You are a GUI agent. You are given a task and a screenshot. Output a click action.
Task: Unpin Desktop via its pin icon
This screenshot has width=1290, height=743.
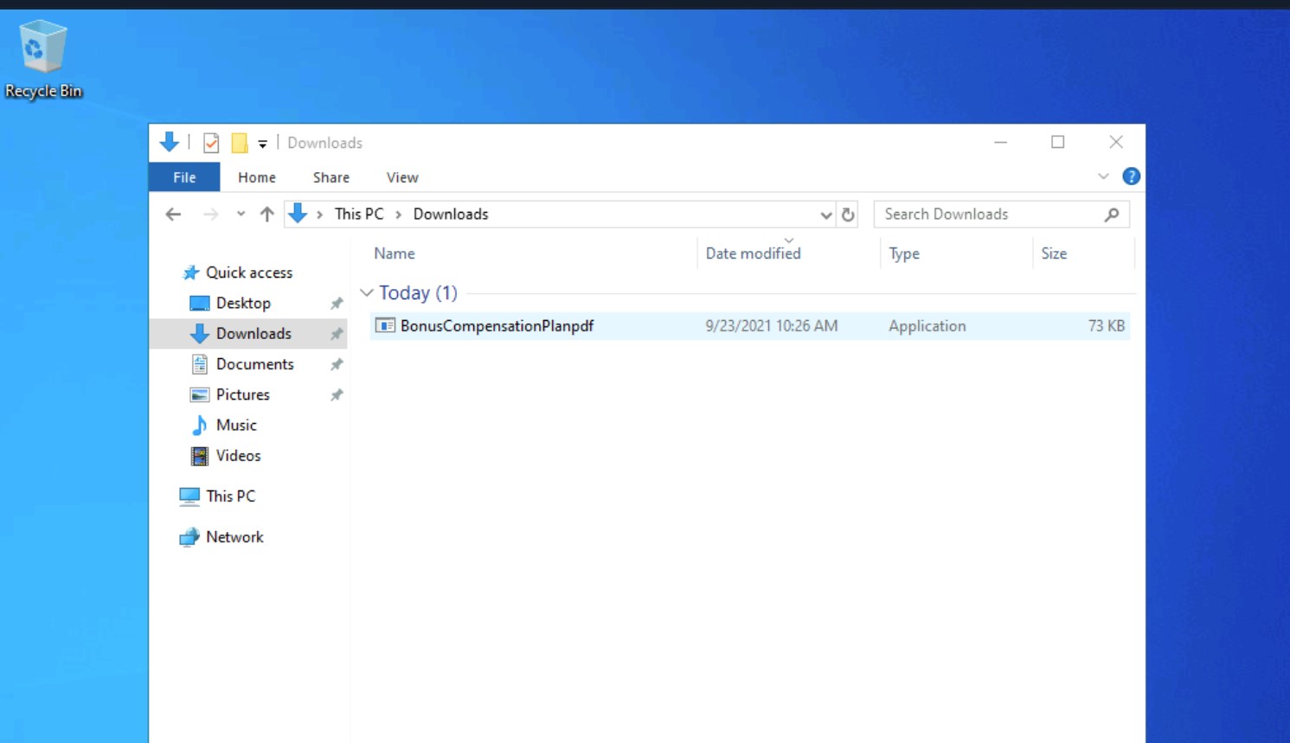(337, 304)
